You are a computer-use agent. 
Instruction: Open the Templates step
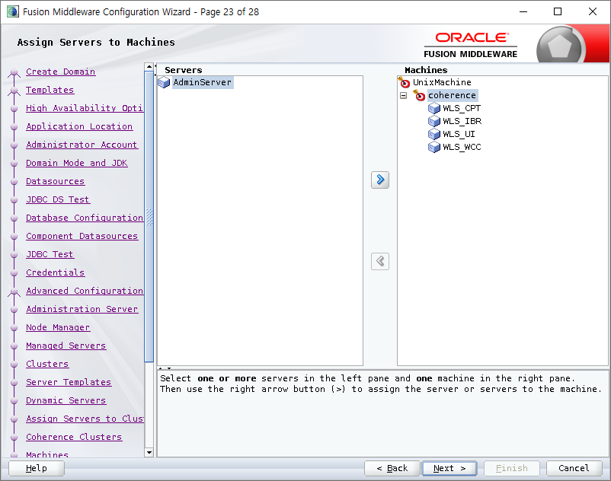pyautogui.click(x=50, y=90)
